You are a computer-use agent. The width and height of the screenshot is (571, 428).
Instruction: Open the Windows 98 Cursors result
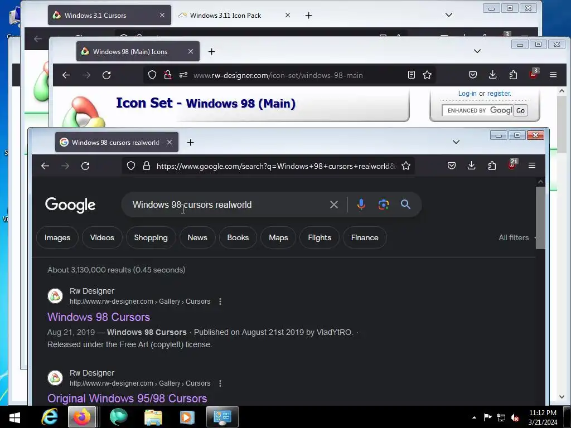99,317
